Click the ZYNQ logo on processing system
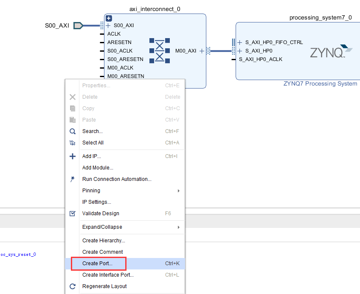The width and height of the screenshot is (360, 294). [x=331, y=51]
